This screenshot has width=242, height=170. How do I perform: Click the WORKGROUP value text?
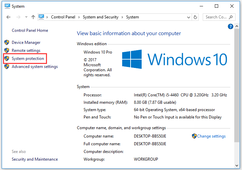[146, 159]
